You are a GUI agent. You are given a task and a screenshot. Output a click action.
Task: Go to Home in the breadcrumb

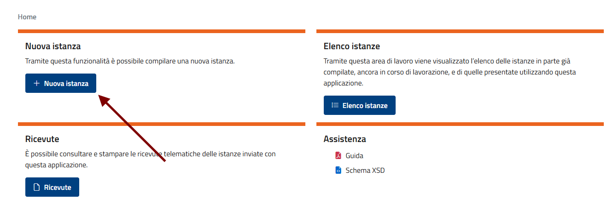coord(27,17)
